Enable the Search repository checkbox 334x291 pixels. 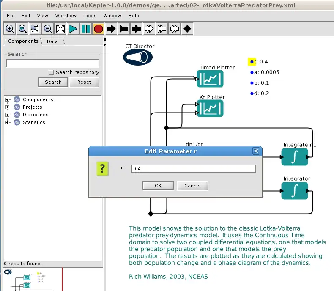pyautogui.click(x=51, y=72)
